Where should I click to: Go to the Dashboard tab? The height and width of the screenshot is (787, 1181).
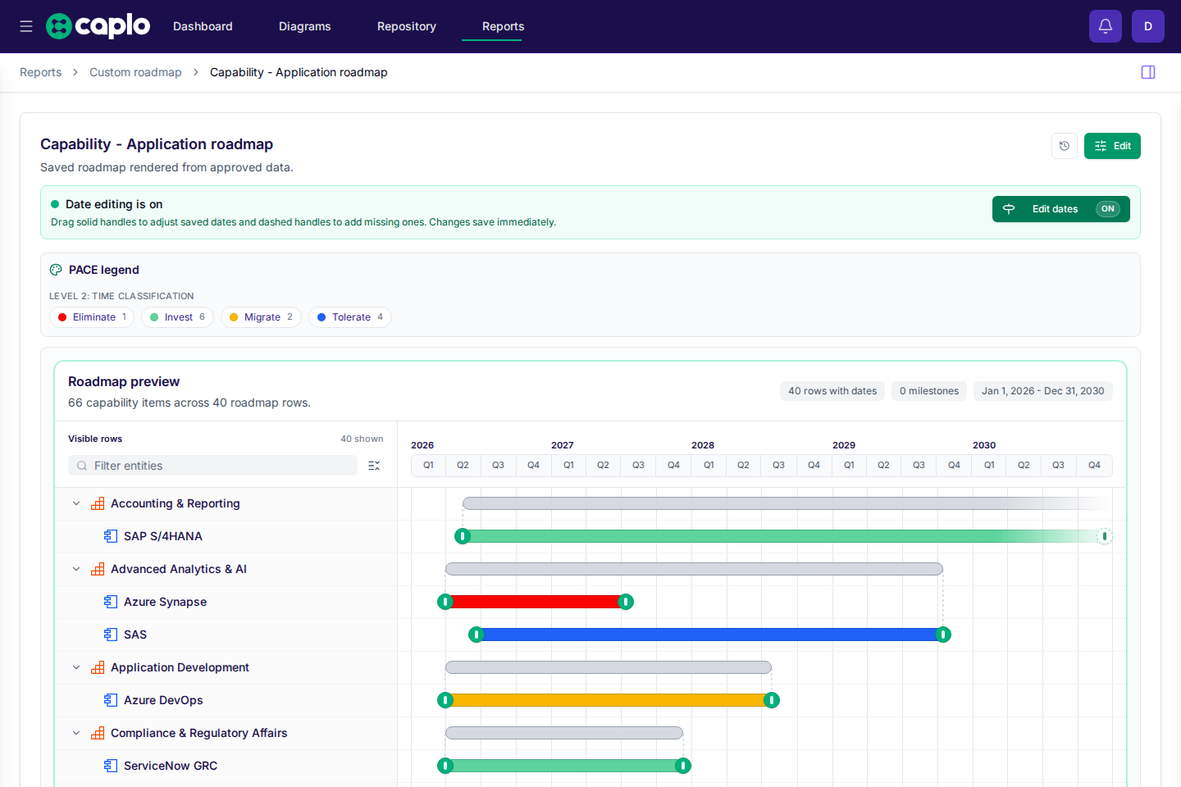pyautogui.click(x=203, y=26)
